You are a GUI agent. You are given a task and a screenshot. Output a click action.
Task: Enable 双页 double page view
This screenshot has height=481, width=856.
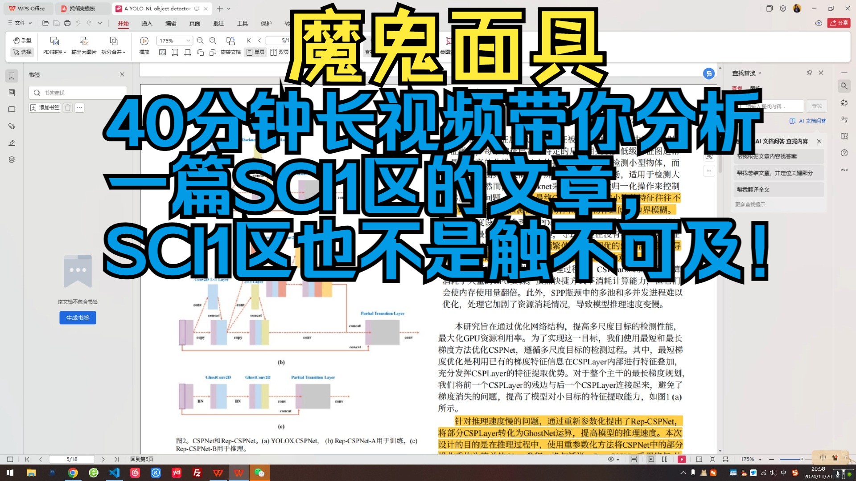280,52
